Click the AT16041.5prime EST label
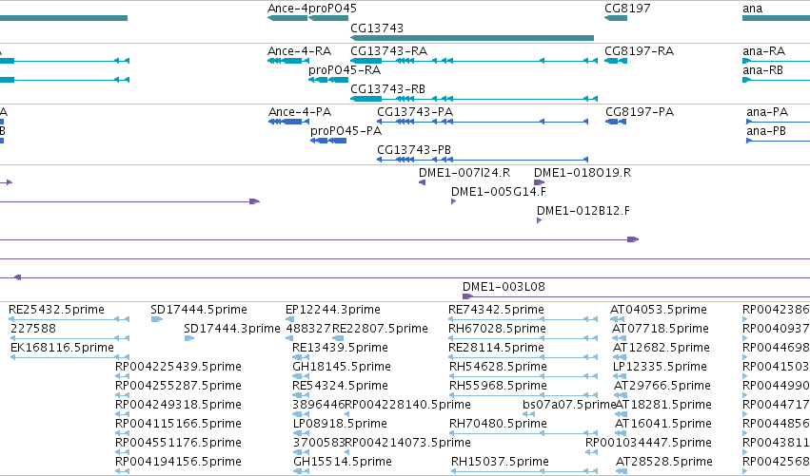Image resolution: width=810 pixels, height=476 pixels. (663, 424)
